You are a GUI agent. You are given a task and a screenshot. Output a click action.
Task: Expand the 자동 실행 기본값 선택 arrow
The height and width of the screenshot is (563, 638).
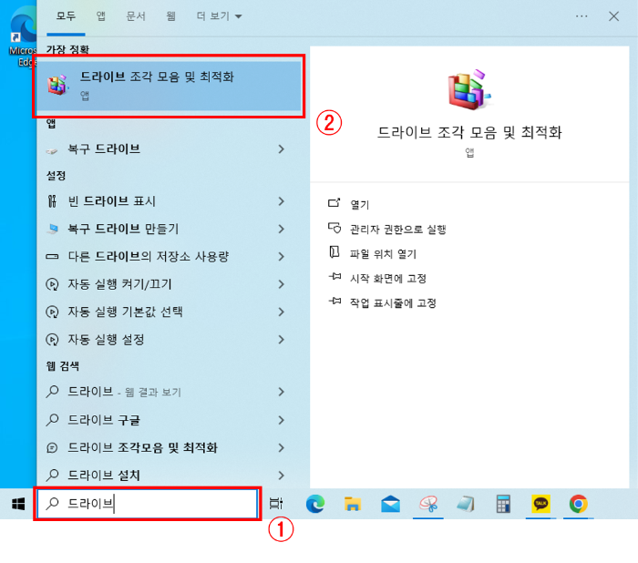pos(281,312)
